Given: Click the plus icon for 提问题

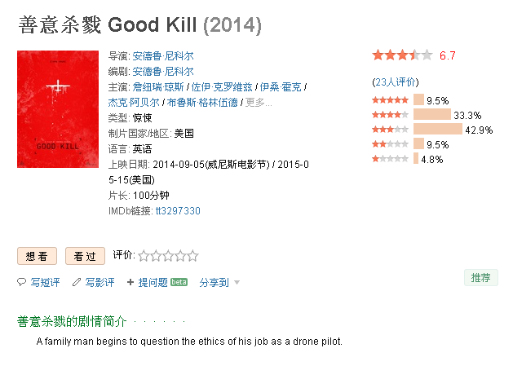Looking at the screenshot, I should click(130, 282).
